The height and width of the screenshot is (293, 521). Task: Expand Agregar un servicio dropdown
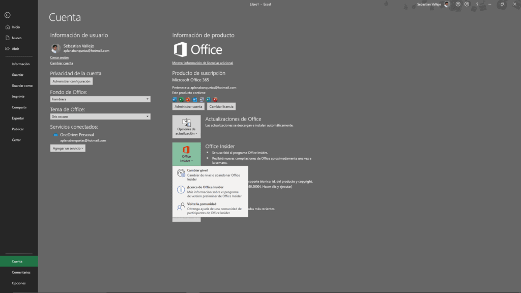coord(68,148)
